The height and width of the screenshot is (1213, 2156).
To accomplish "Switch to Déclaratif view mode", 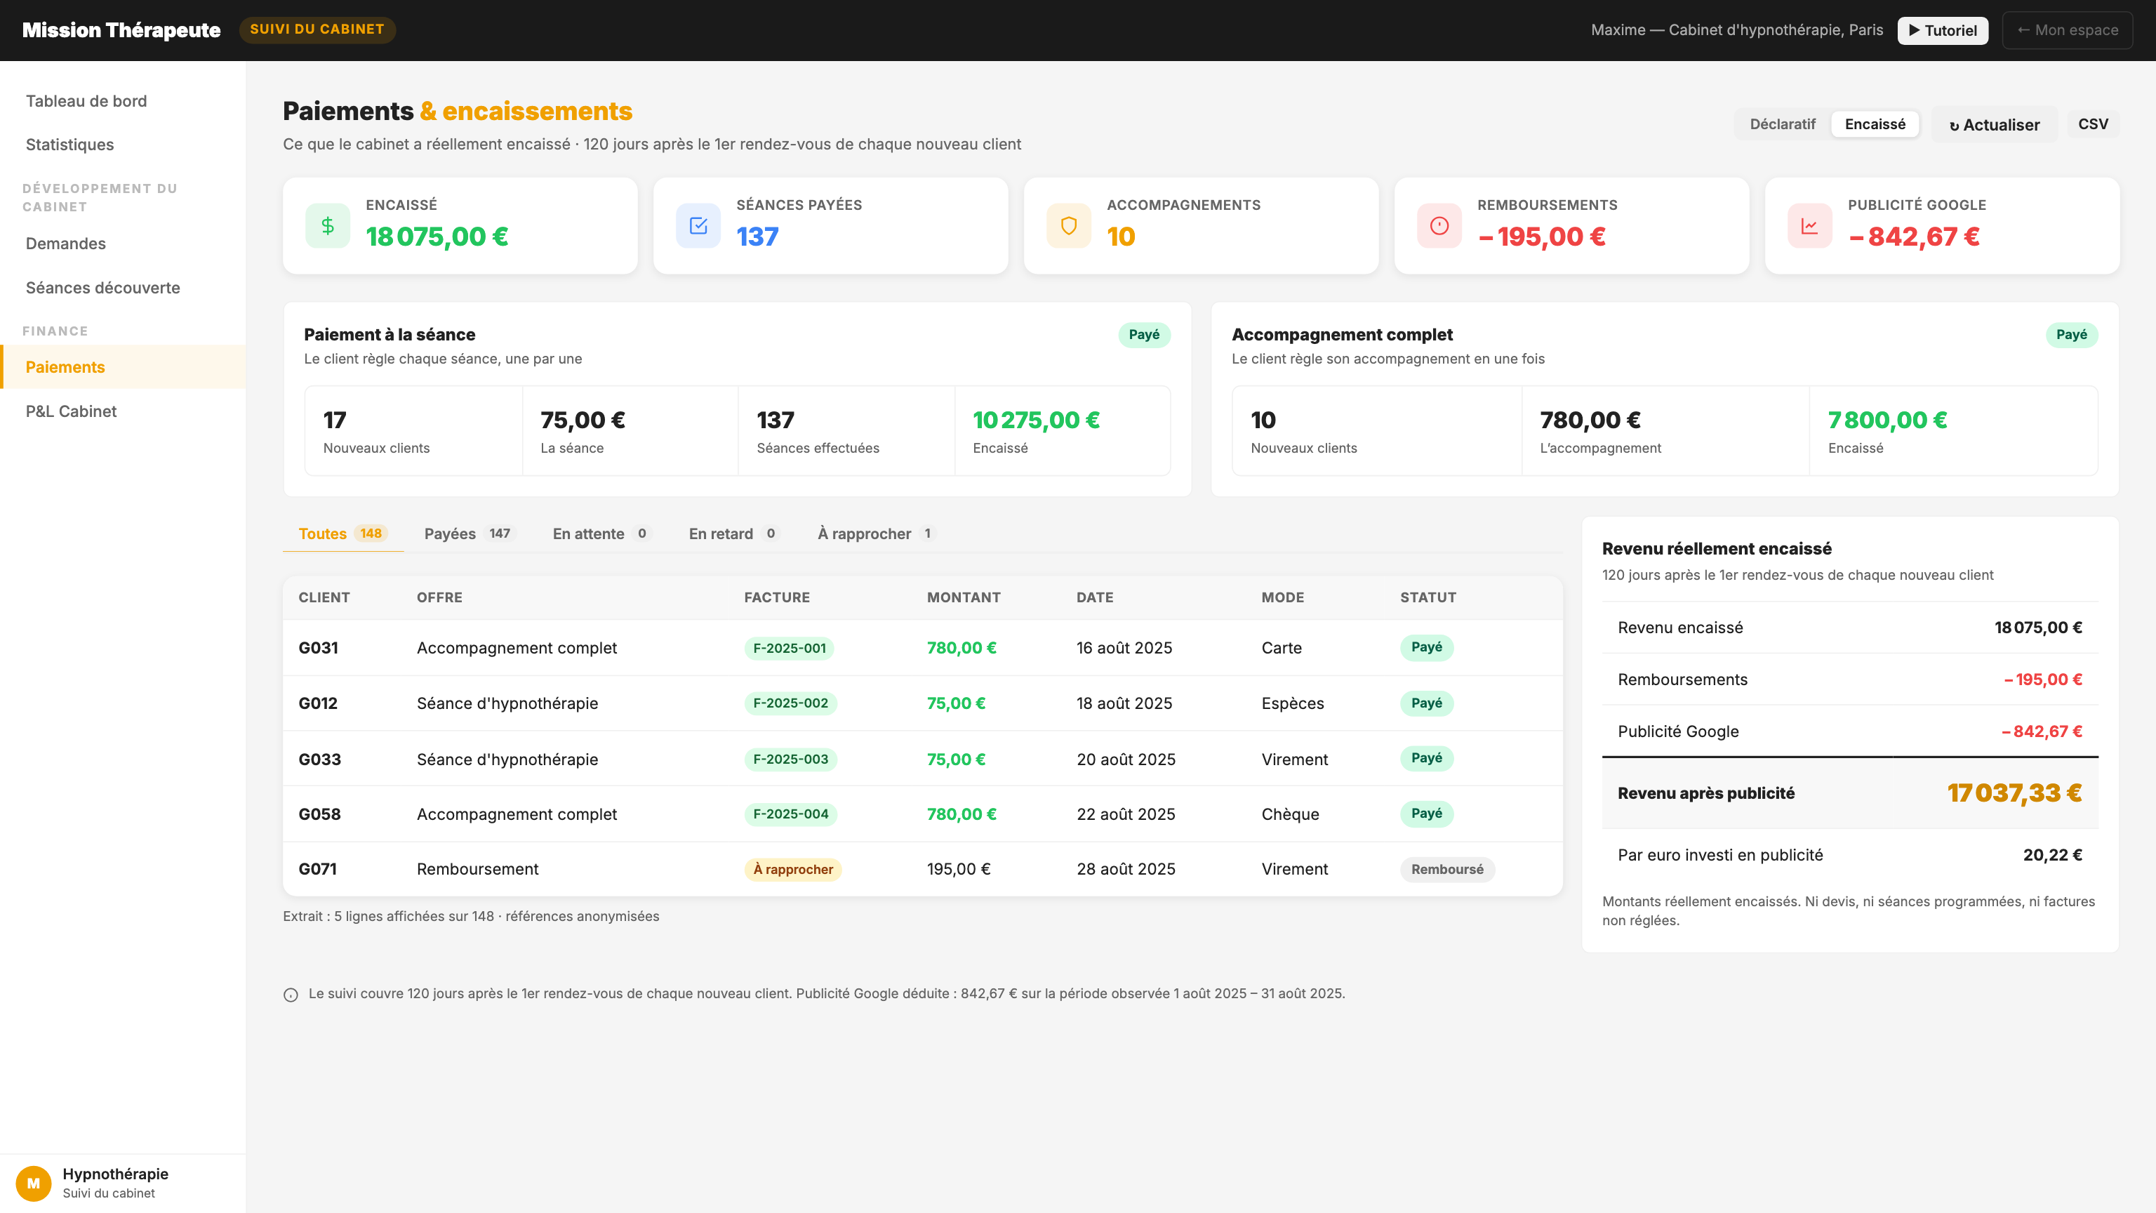I will tap(1783, 124).
